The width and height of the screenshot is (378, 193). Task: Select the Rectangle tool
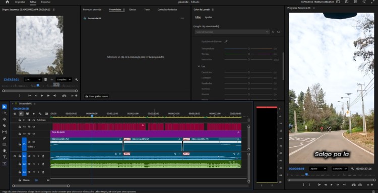[5, 144]
